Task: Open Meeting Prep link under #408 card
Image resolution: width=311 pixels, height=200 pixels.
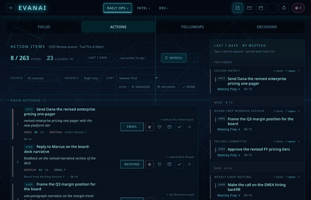Action: pyautogui.click(x=228, y=195)
